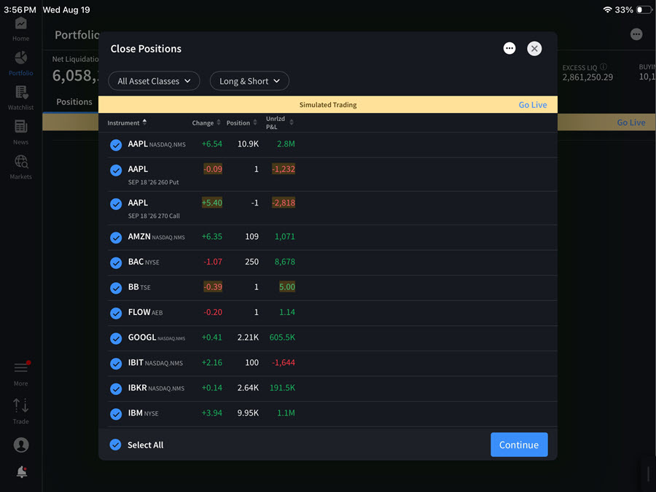656x492 pixels.
Task: Sort by the Position column
Action: click(241, 122)
